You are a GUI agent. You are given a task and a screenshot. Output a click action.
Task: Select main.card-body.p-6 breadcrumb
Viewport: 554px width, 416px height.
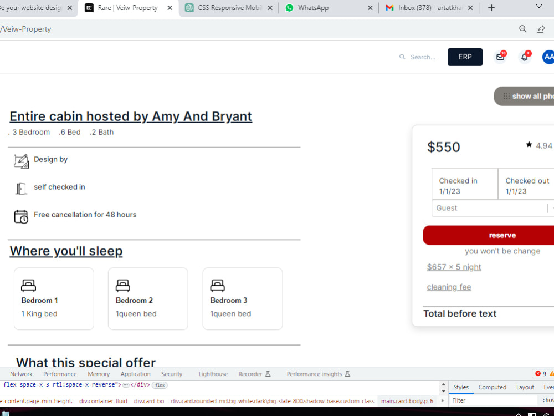(x=407, y=401)
